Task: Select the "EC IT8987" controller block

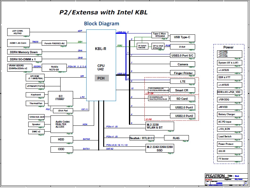Action: coord(61,99)
